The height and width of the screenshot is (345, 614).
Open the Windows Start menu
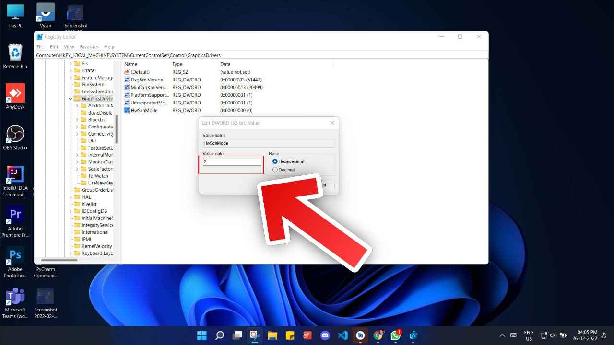pos(202,335)
